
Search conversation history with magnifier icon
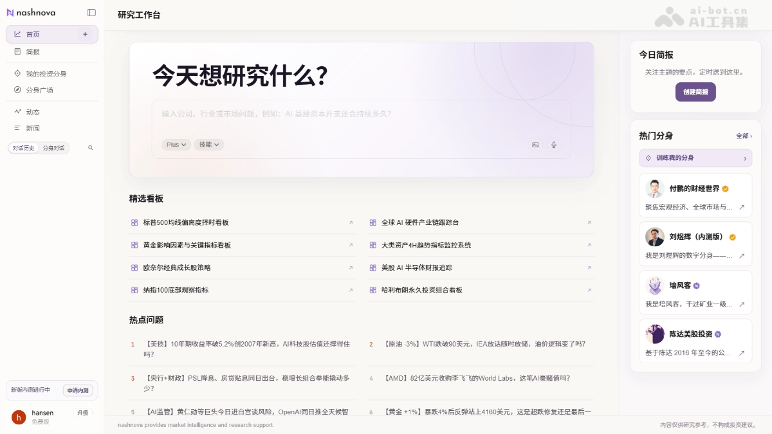click(91, 148)
